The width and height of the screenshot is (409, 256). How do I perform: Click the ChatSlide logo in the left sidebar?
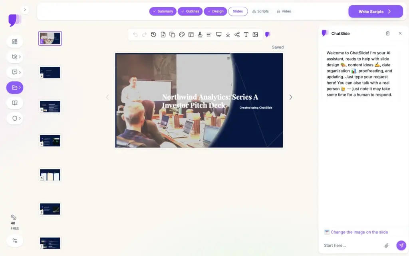pos(15,20)
